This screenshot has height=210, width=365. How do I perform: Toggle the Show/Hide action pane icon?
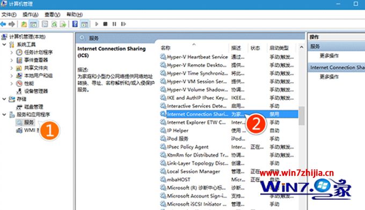click(84, 24)
